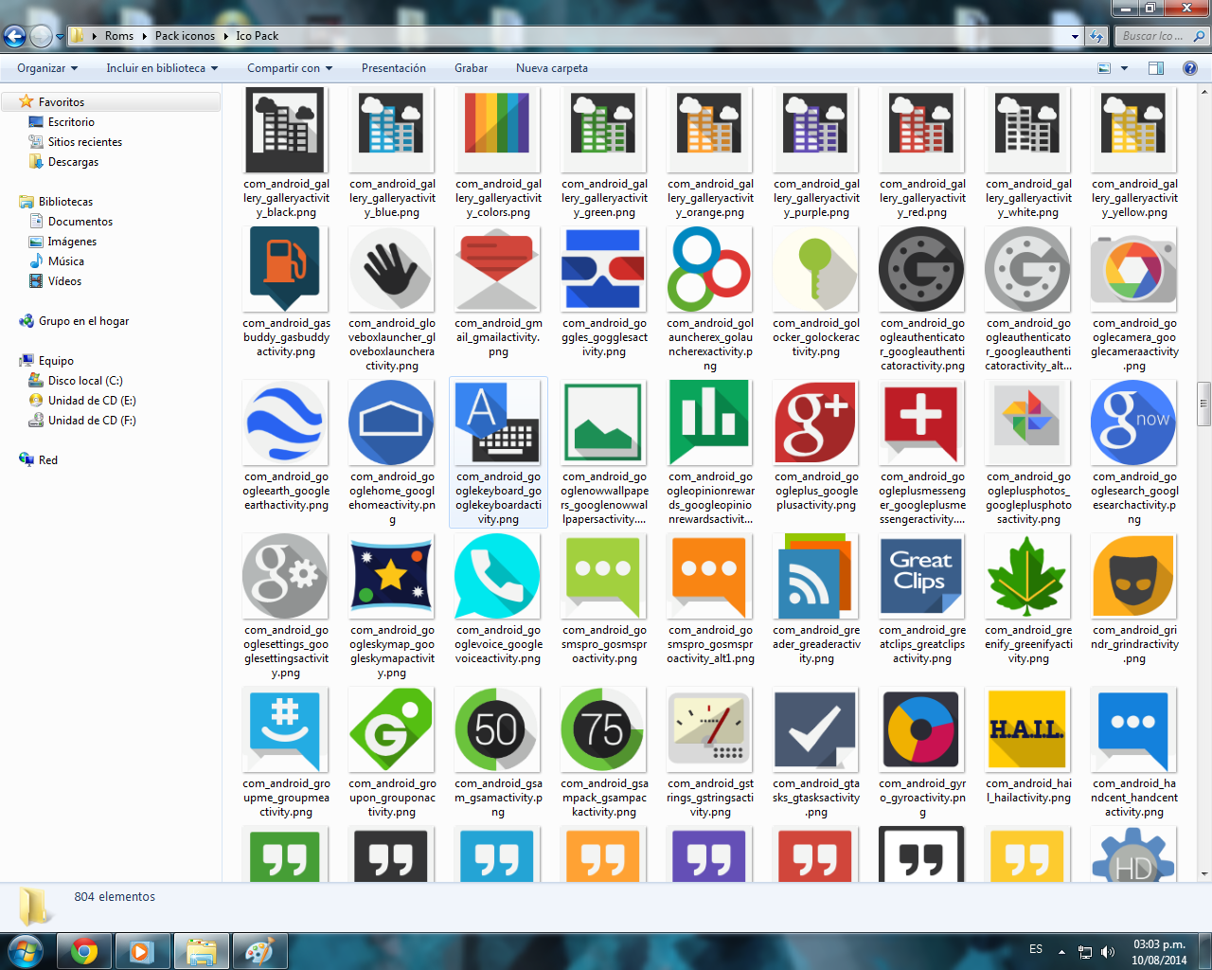Refresh the current folder view

point(1096,36)
